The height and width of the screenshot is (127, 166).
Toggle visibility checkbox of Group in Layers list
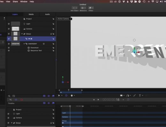click(x=9, y=34)
